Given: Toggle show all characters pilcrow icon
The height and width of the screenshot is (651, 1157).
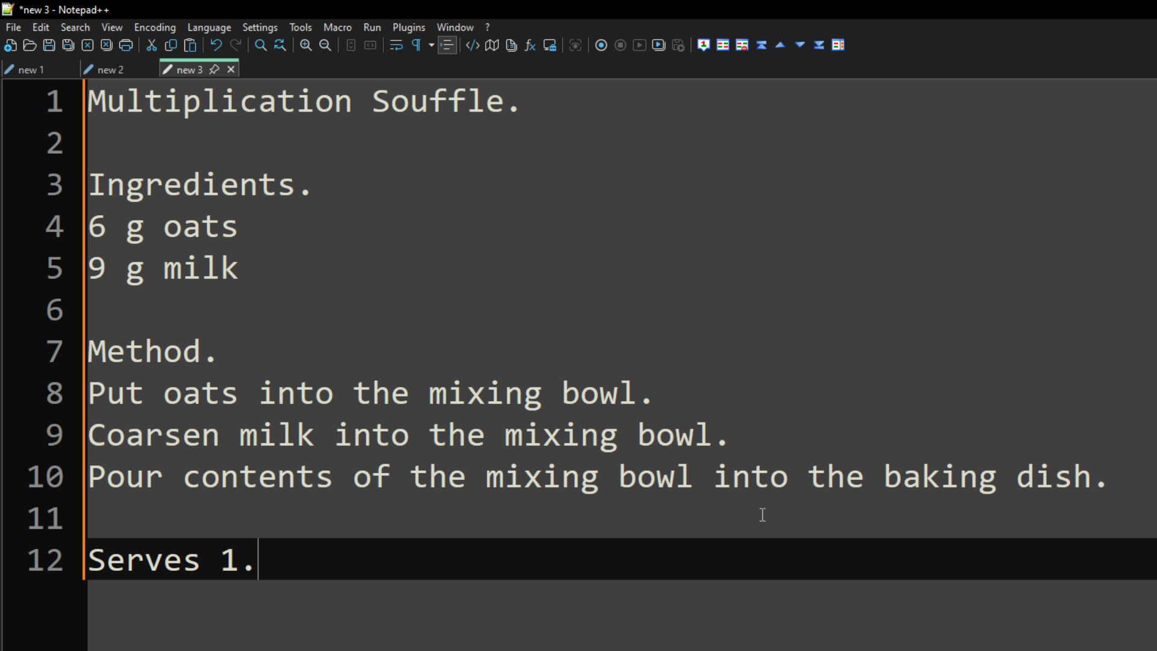Looking at the screenshot, I should (x=416, y=45).
